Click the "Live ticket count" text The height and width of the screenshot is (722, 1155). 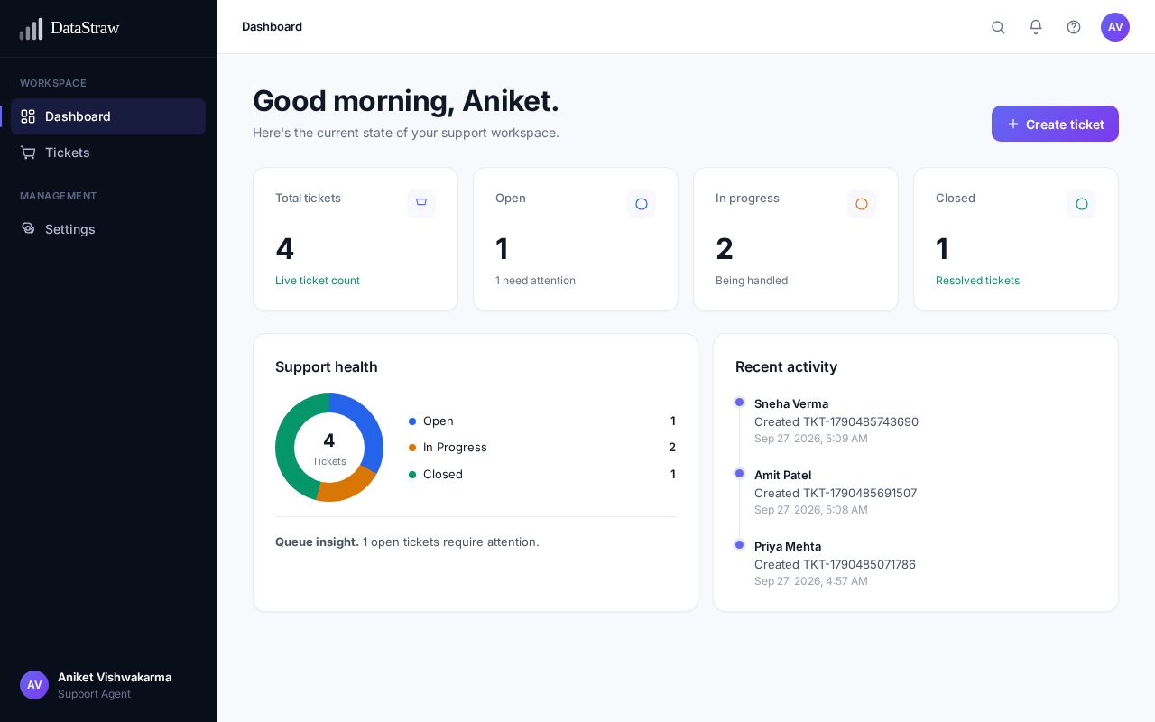tap(318, 281)
